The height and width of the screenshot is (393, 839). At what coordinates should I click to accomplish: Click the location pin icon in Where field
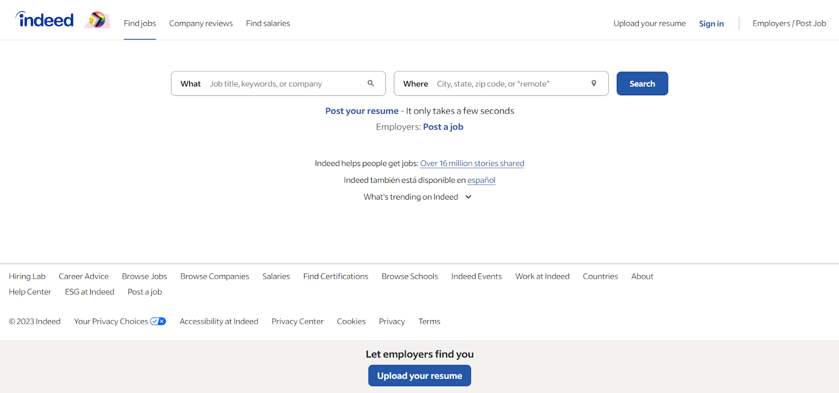pos(594,83)
